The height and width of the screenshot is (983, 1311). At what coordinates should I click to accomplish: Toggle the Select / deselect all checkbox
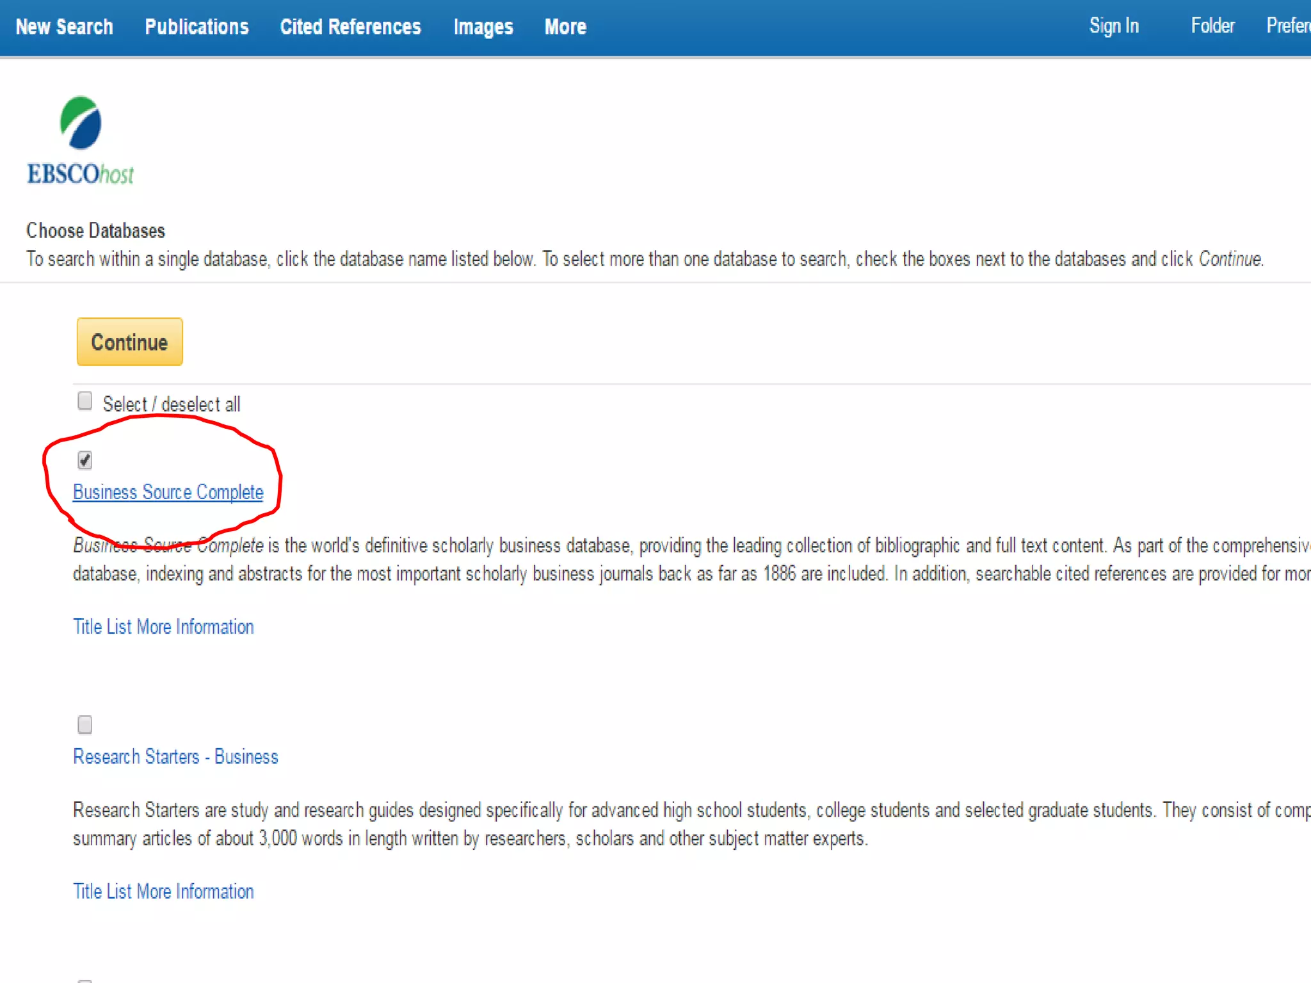coord(84,401)
